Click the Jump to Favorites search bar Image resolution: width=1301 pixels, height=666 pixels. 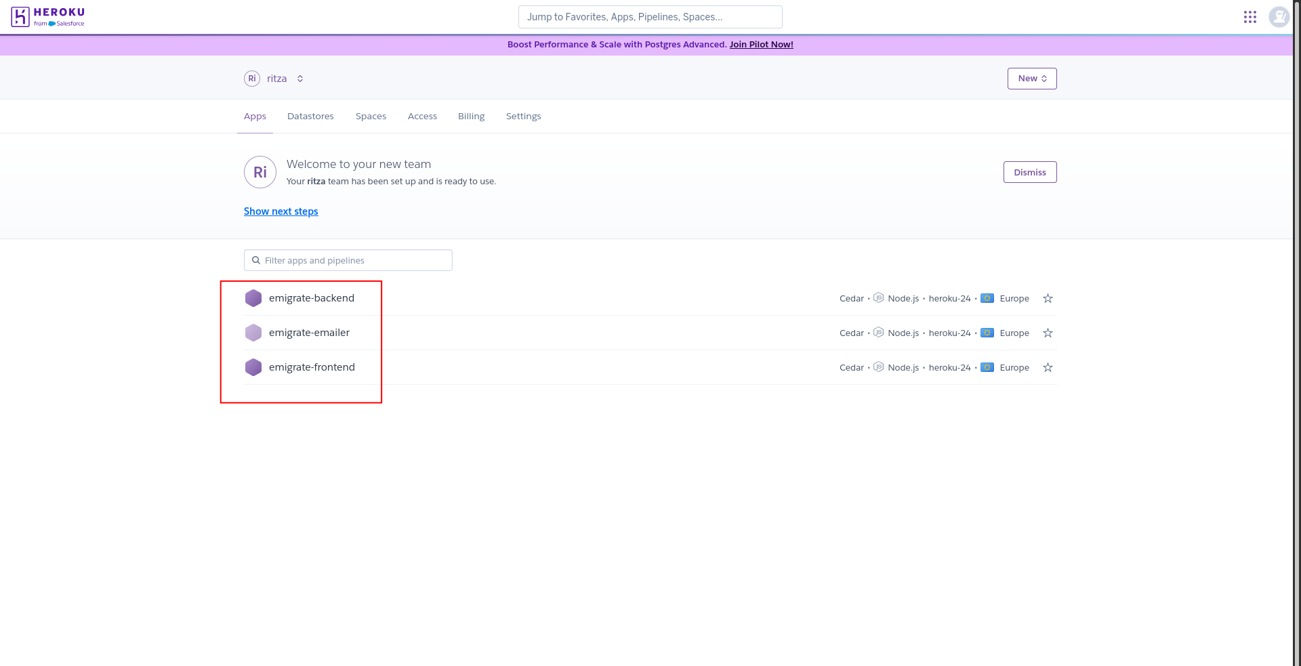coord(650,16)
